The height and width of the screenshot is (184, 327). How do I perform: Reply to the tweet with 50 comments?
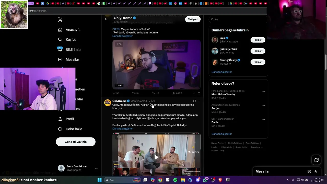[x=116, y=93]
